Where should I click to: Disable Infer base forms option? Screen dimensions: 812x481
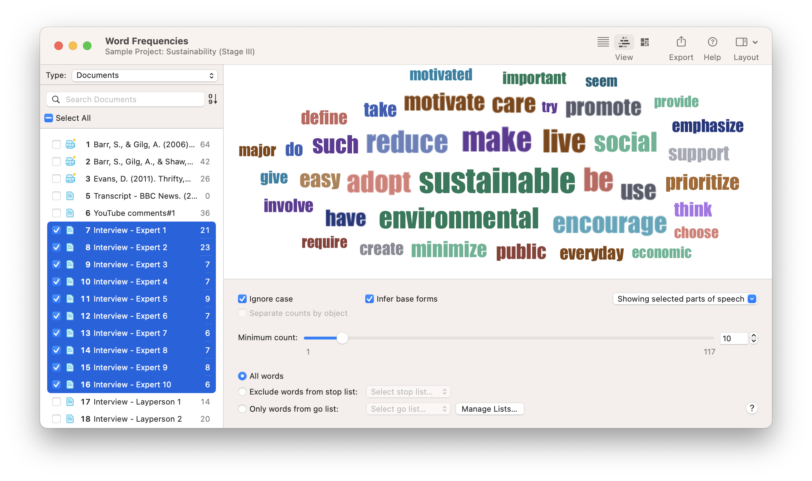pyautogui.click(x=370, y=299)
